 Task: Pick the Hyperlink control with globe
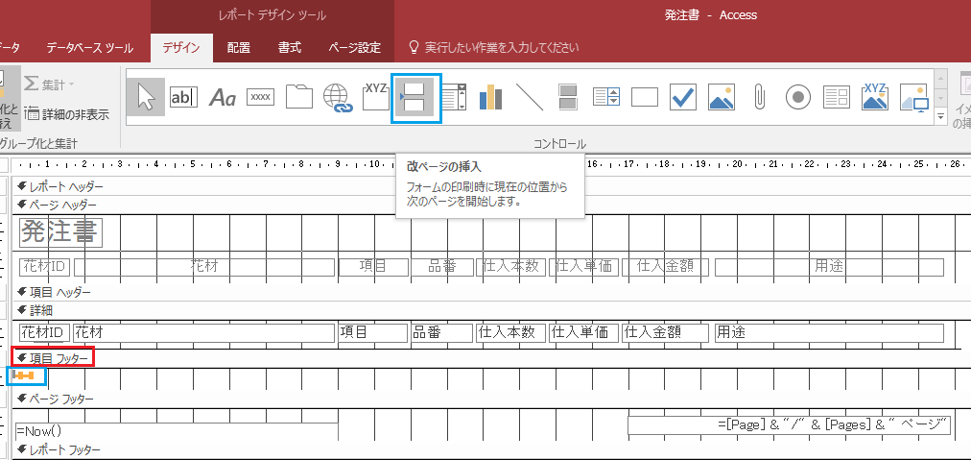click(338, 97)
